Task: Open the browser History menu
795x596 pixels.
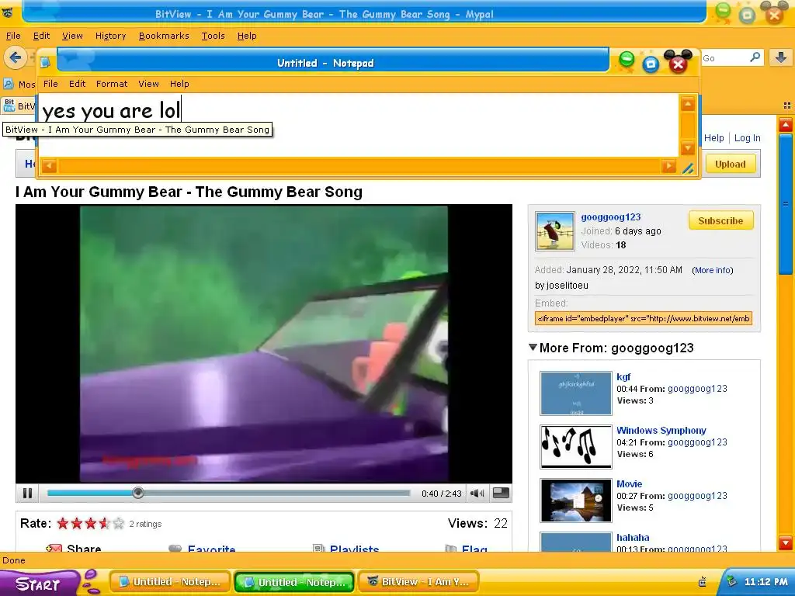Action: (x=110, y=36)
